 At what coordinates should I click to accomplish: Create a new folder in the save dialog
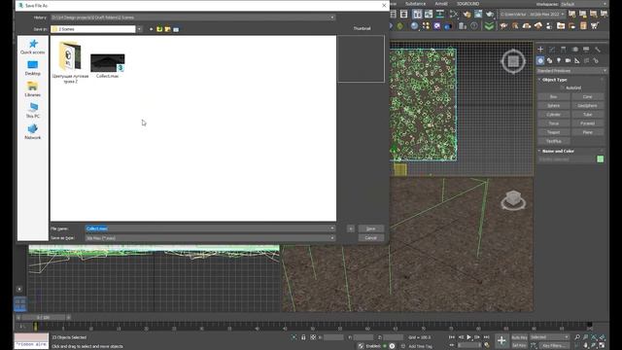pyautogui.click(x=168, y=29)
